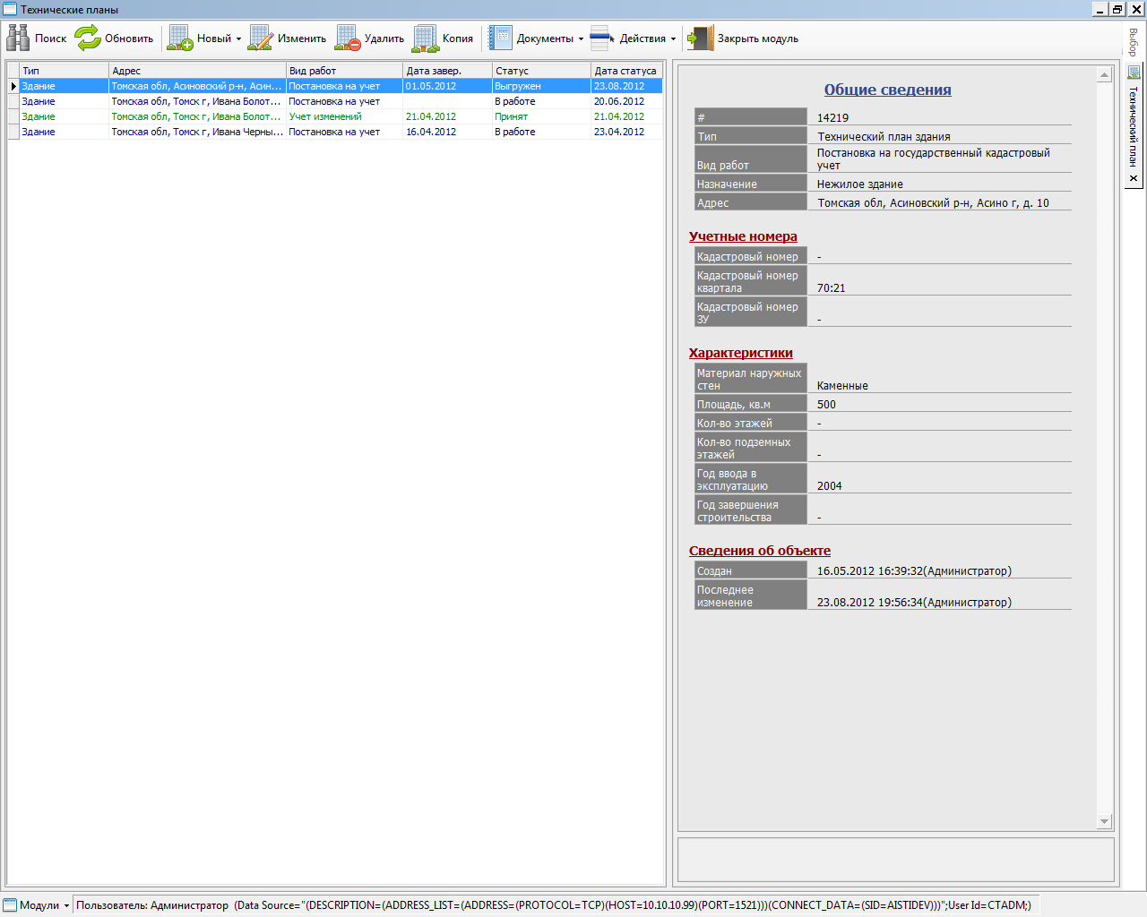Expand the Действия dropdown menu
Screen dimensions: 1147x917
(x=673, y=39)
